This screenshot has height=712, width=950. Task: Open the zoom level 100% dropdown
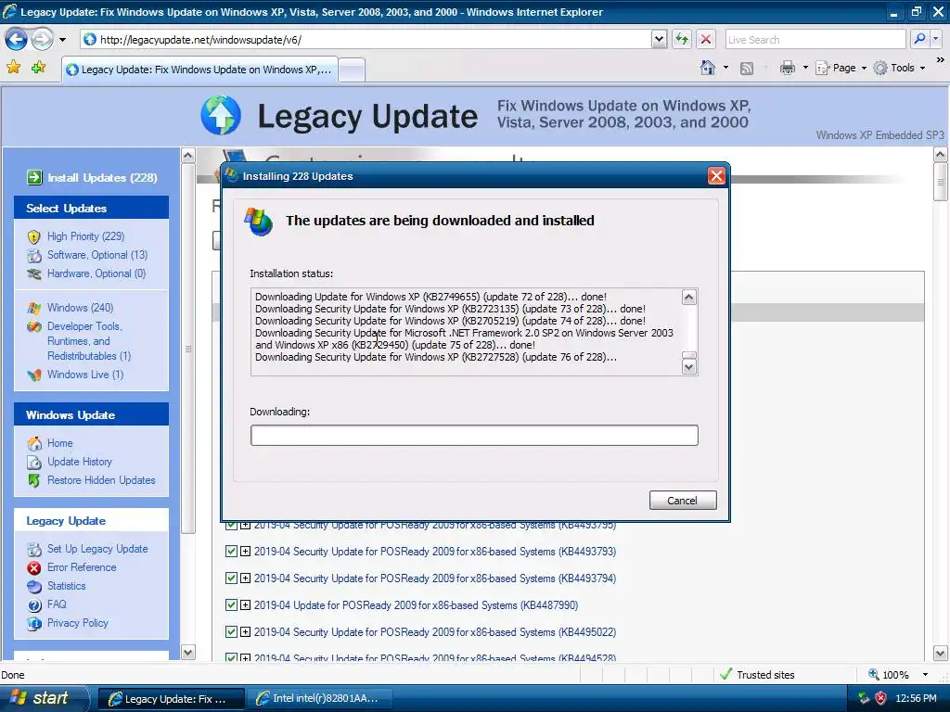tap(925, 675)
